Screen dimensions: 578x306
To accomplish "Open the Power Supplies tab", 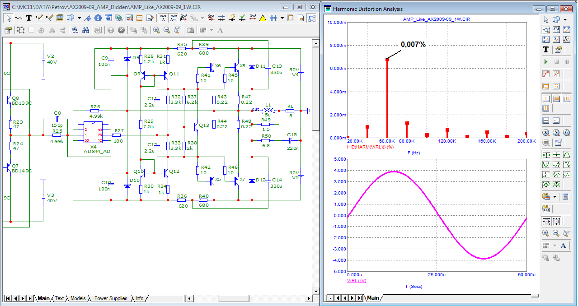I will tap(111, 298).
